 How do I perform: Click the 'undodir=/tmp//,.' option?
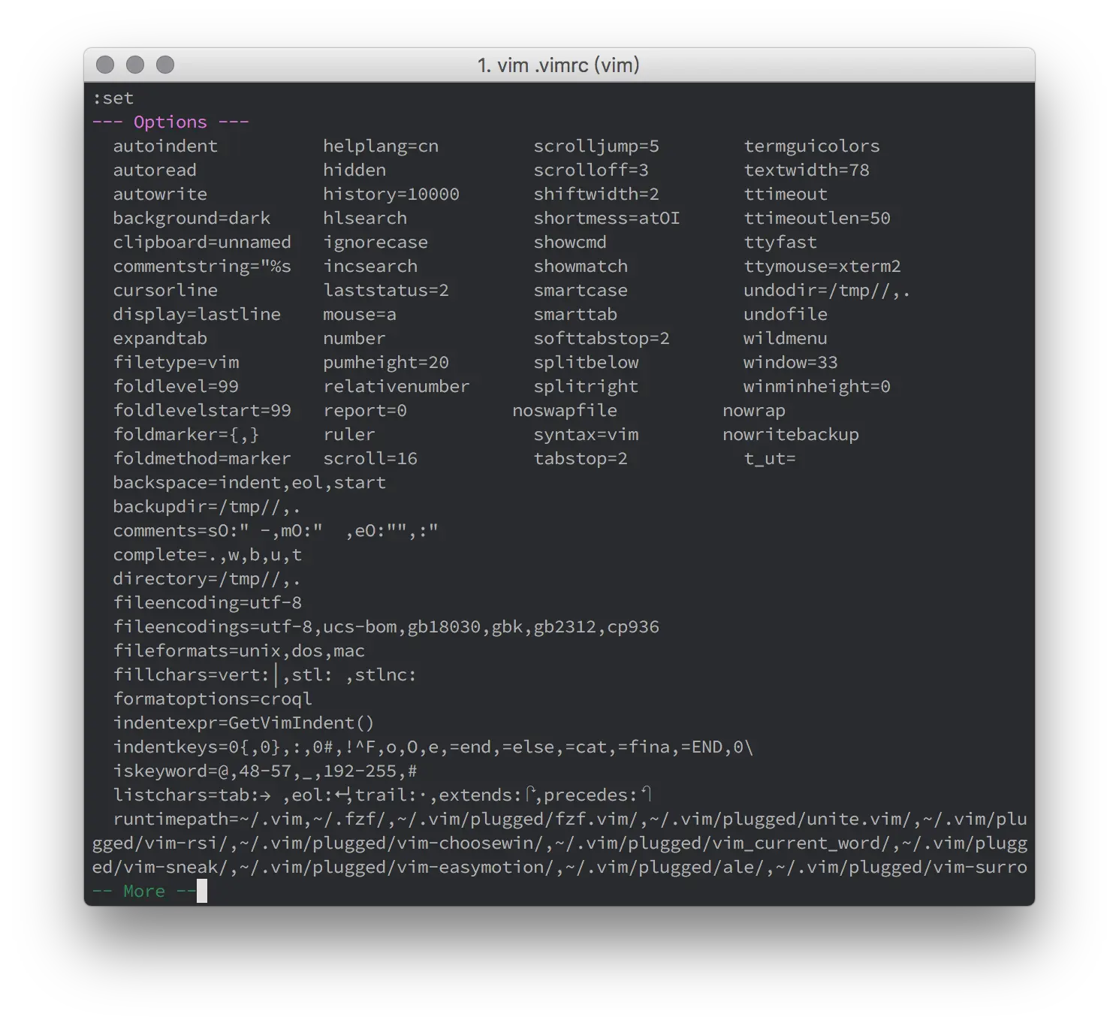click(827, 291)
